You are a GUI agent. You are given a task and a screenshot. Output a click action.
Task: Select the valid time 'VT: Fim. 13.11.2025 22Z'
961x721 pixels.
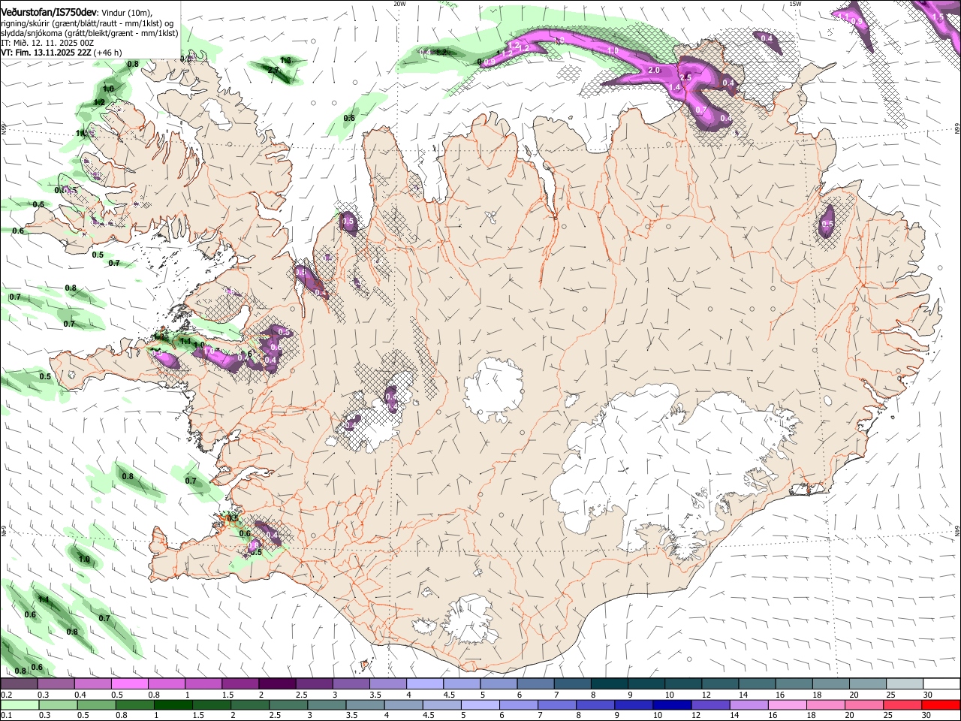point(47,53)
